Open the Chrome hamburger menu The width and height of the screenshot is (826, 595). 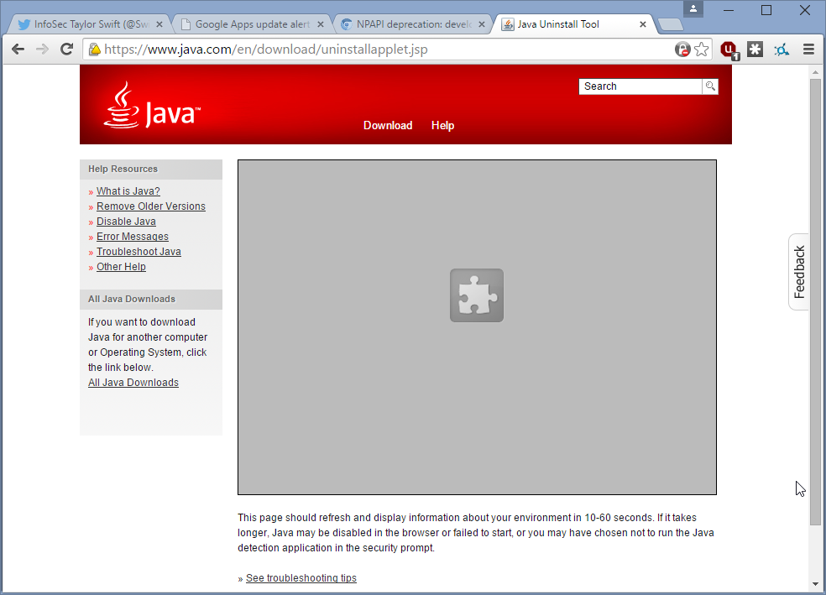pyautogui.click(x=808, y=50)
